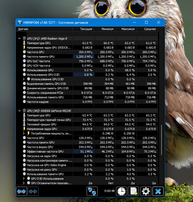The height and width of the screenshot is (202, 193).
Task: Click the expand-columns arrows button
Action: pyautogui.click(x=21, y=191)
